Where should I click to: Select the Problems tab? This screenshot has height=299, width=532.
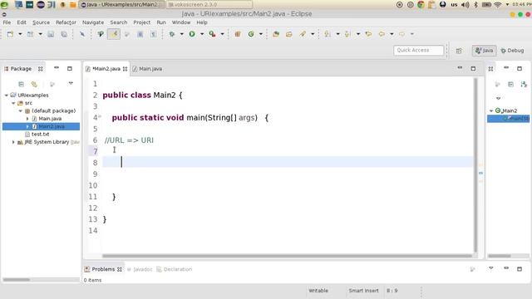103,269
